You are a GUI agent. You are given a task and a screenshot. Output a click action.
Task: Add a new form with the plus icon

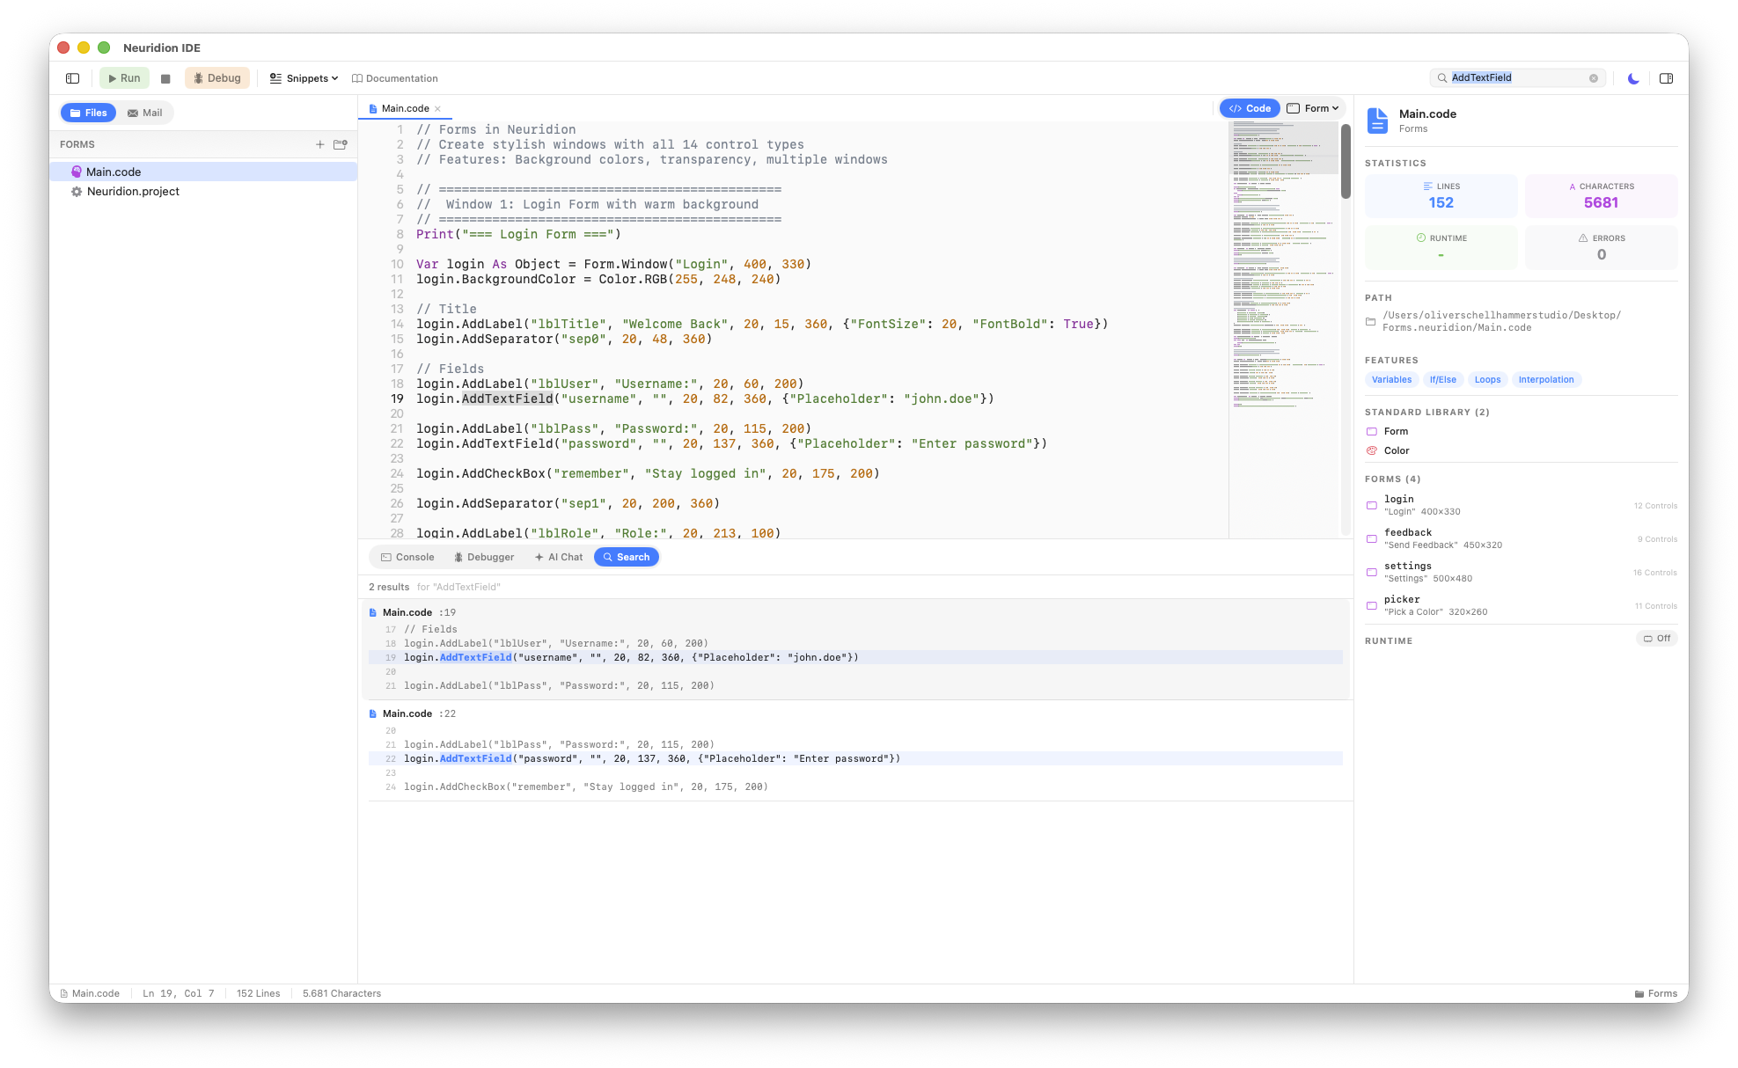320,144
